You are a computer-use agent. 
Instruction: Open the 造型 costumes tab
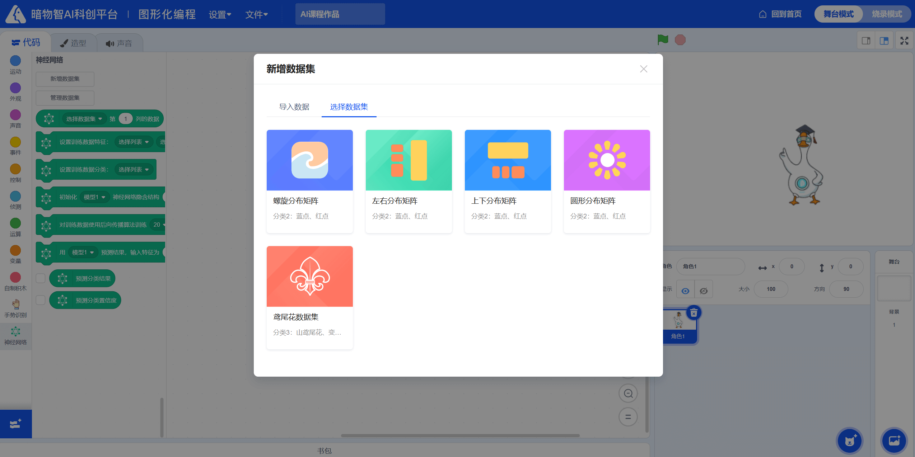[73, 43]
